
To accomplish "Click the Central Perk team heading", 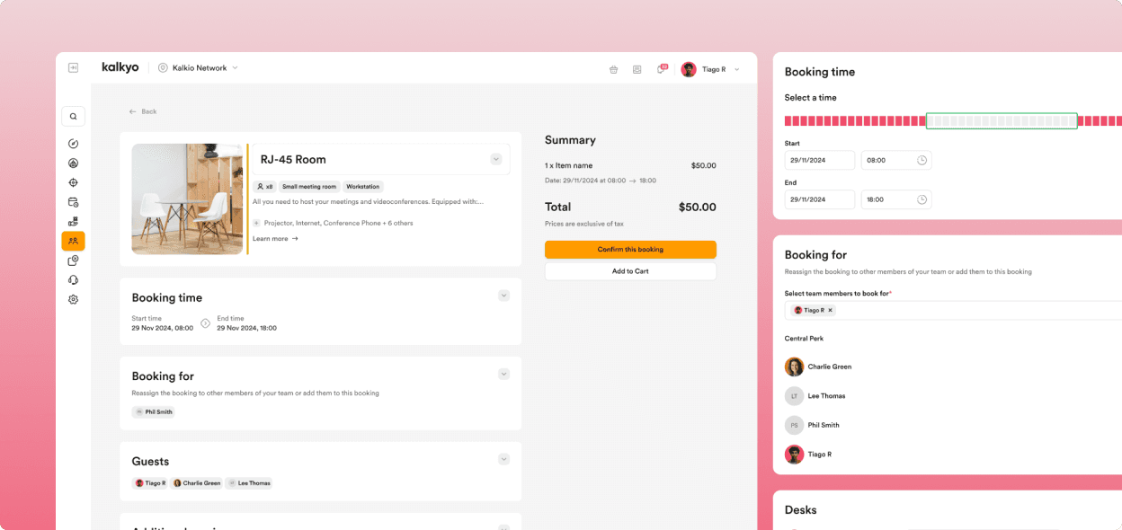I will [804, 339].
